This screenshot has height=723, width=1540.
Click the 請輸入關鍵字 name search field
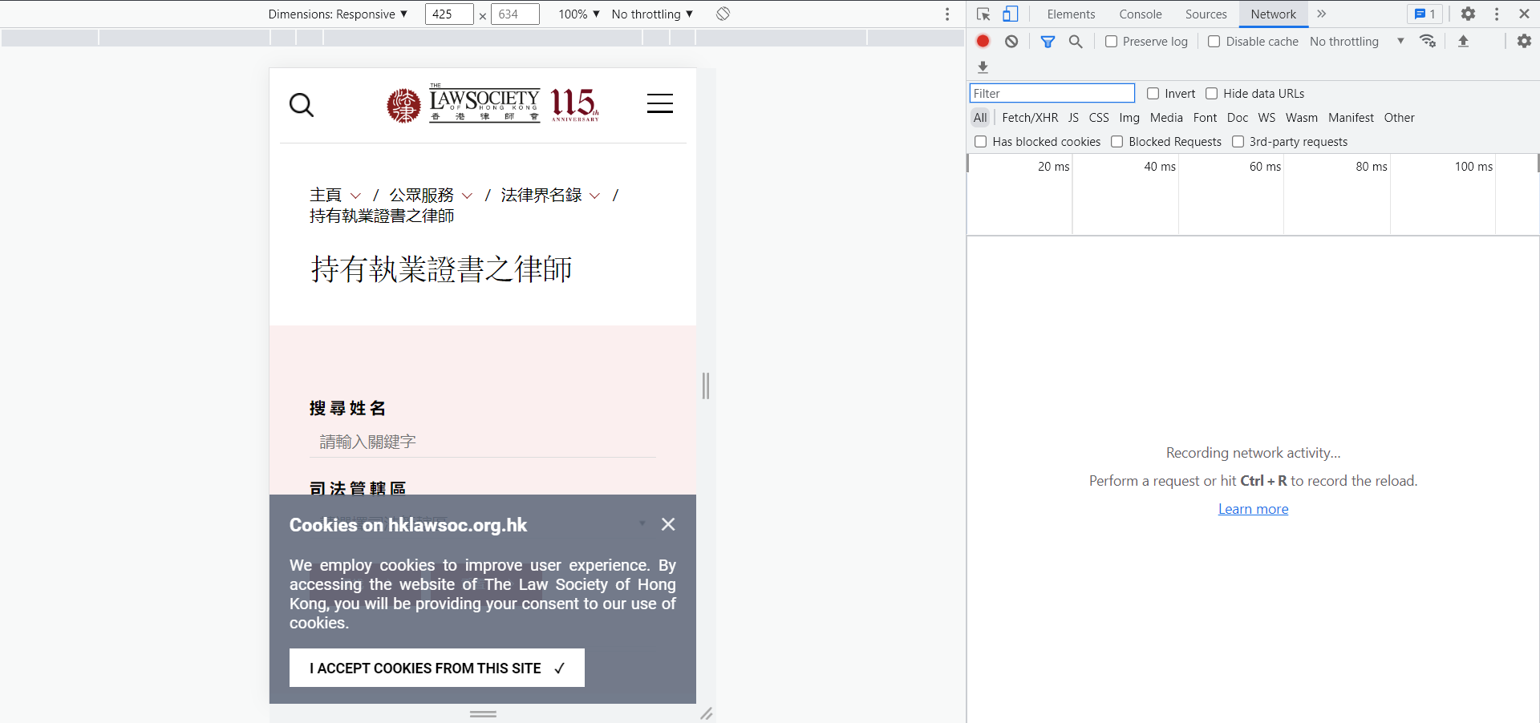pos(483,442)
